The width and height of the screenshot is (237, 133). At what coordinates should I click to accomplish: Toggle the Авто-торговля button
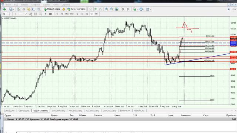[77, 9]
